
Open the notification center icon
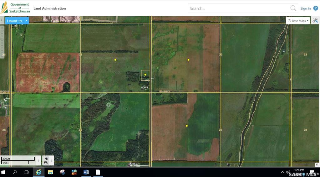(312, 172)
